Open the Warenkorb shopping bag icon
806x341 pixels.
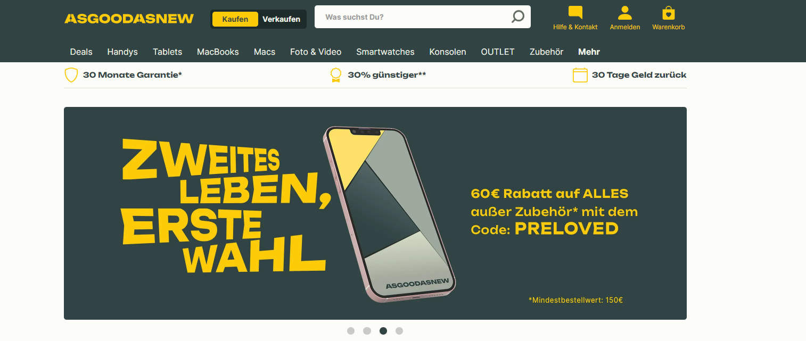(669, 13)
